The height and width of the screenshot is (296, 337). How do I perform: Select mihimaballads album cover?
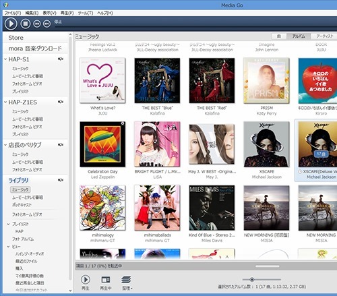[x=157, y=208]
